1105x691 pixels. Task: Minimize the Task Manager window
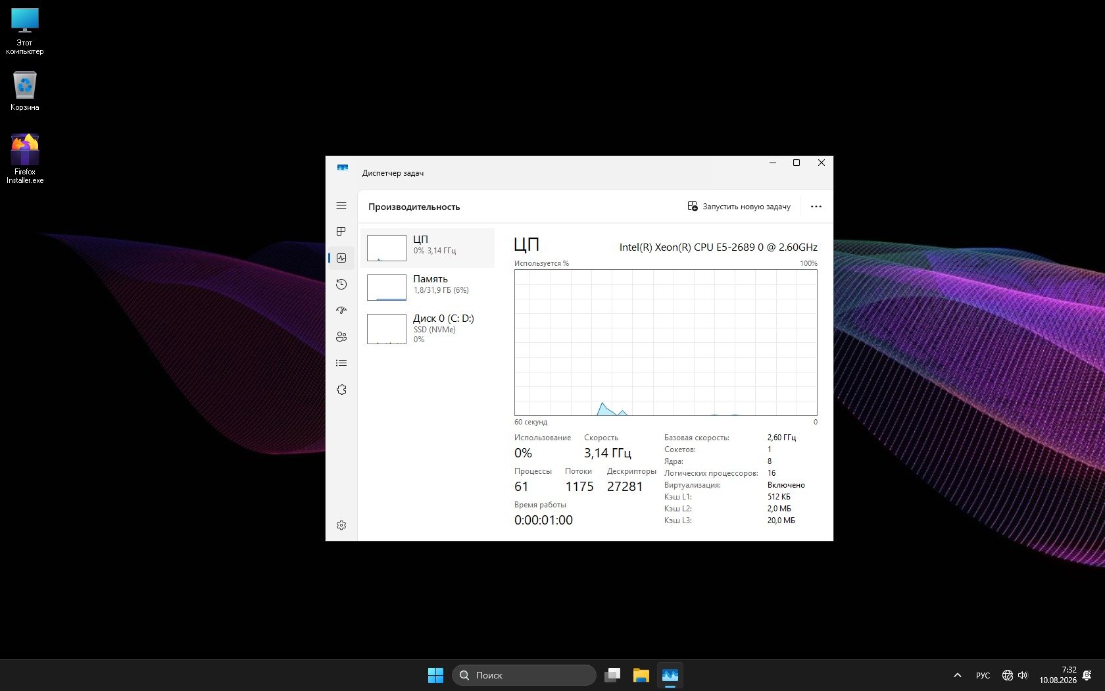coord(773,163)
